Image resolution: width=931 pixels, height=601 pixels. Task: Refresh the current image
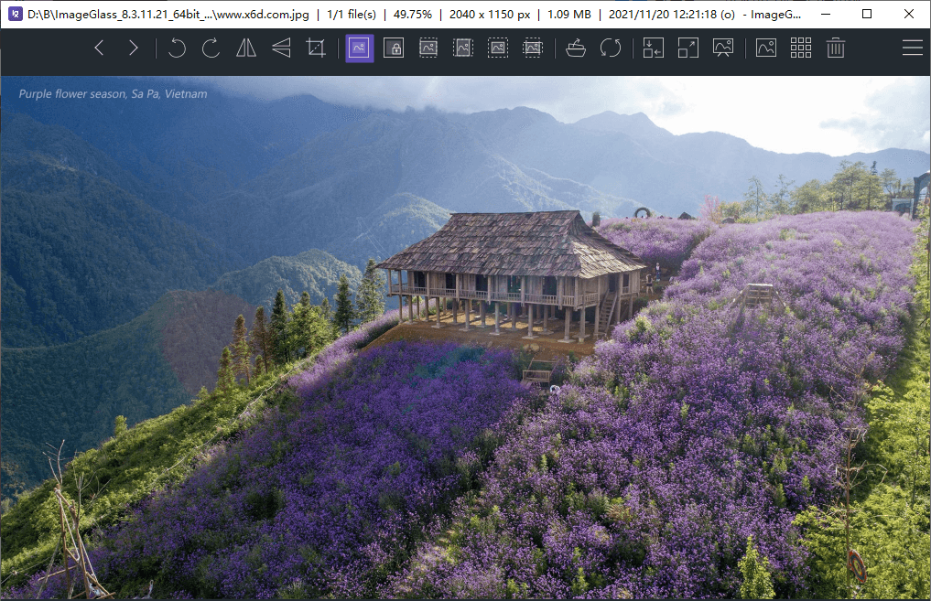611,48
